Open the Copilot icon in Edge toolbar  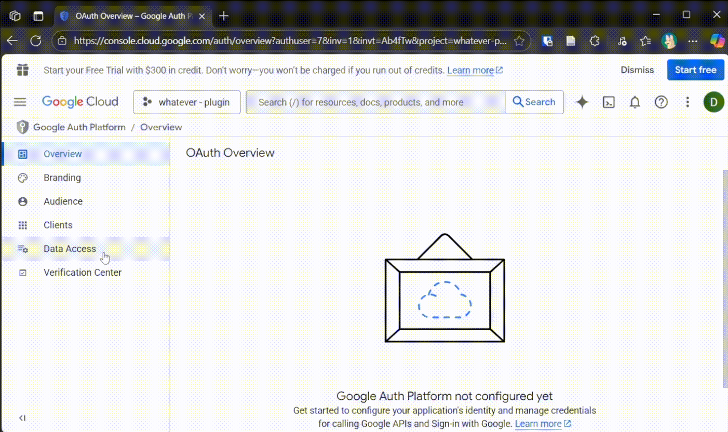click(717, 41)
